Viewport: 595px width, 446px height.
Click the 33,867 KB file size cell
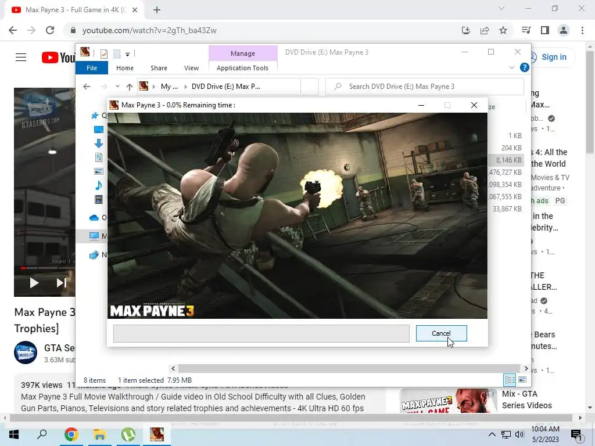507,209
